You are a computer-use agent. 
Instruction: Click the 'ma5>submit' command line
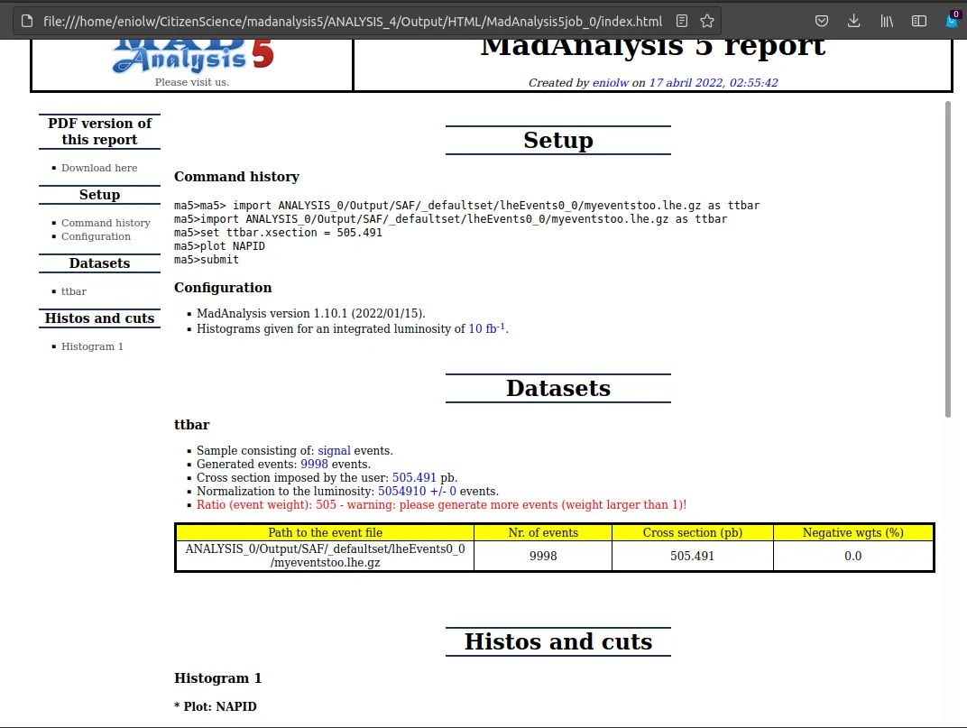click(x=206, y=260)
